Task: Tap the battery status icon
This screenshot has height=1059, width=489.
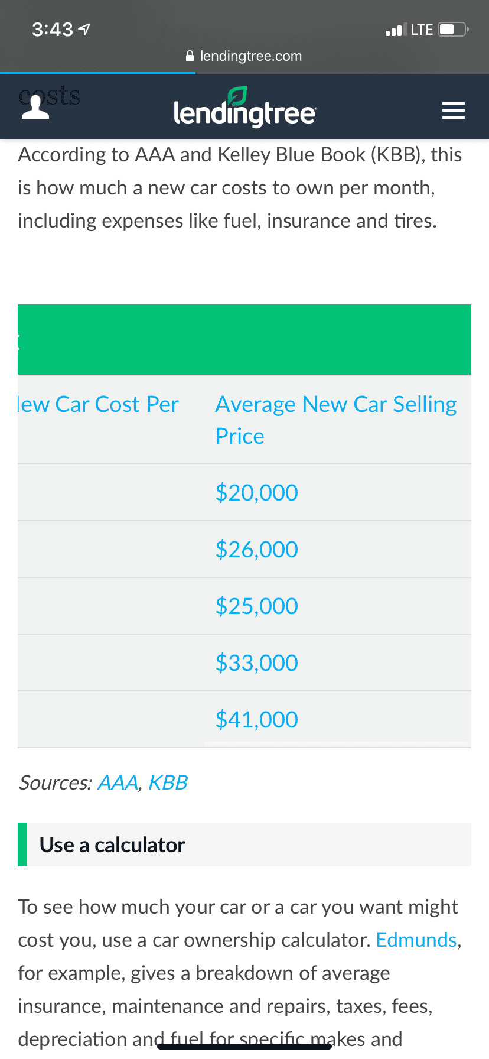Action: pyautogui.click(x=453, y=30)
